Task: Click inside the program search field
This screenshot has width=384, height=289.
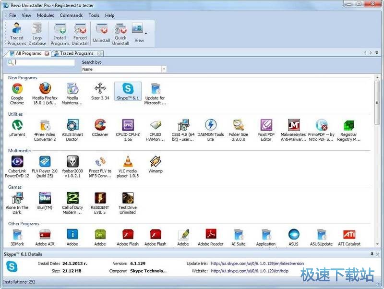Action: point(45,62)
